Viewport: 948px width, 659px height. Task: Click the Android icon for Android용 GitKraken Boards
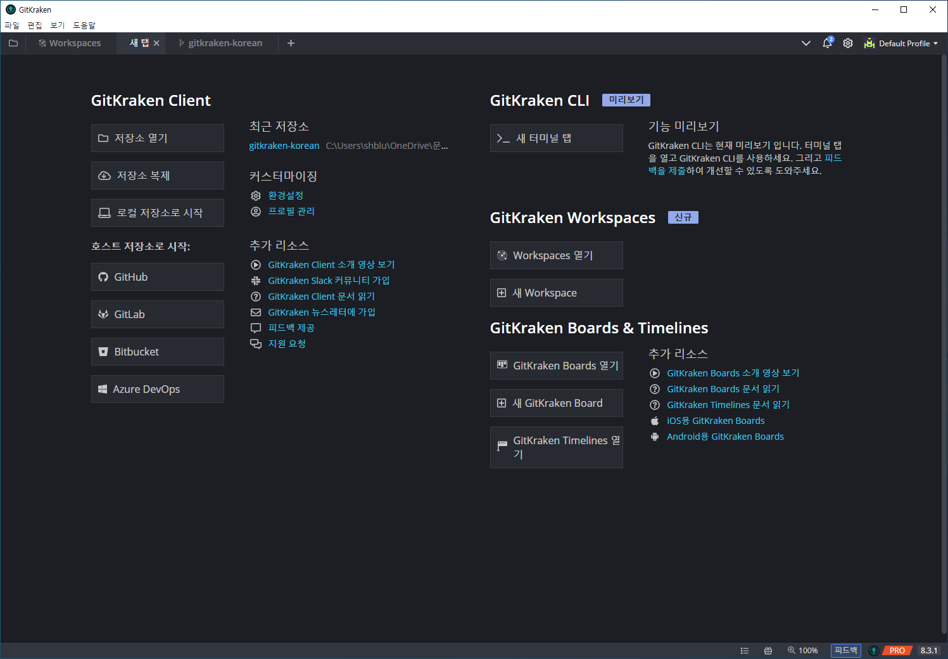(x=655, y=437)
